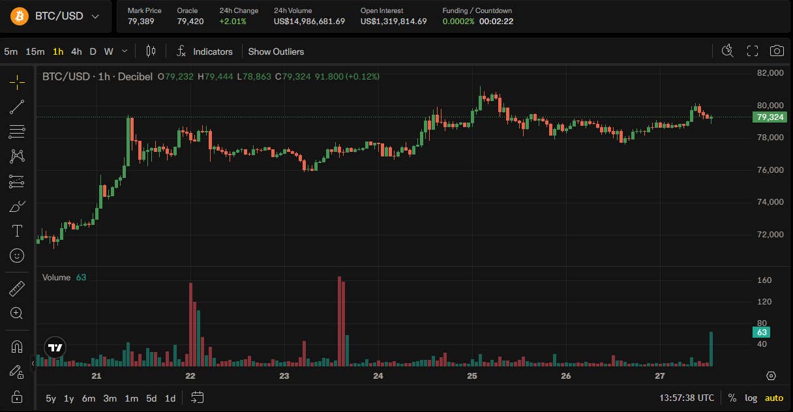This screenshot has height=412, width=793.
Task: Select the trend line drawing tool
Action: tap(17, 107)
